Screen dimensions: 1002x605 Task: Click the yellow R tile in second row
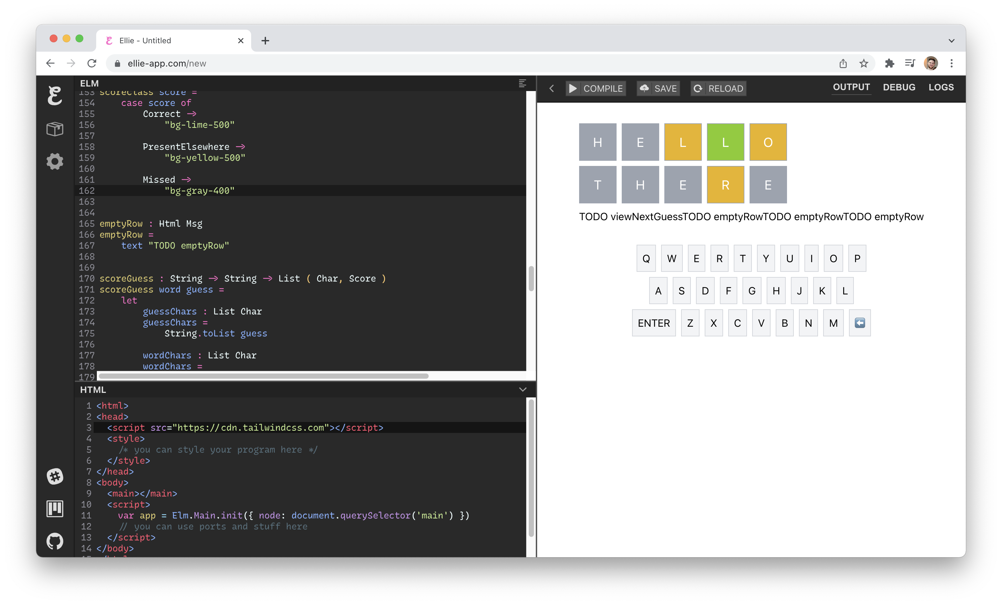[725, 185]
